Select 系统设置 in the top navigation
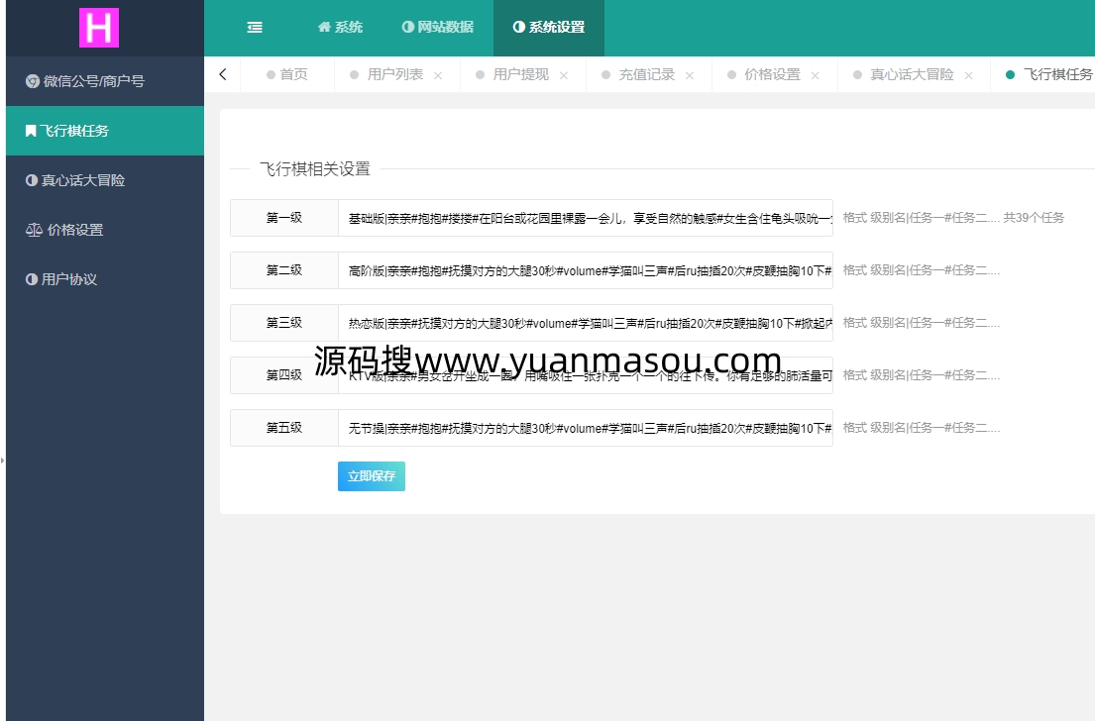1095x721 pixels. [x=549, y=28]
